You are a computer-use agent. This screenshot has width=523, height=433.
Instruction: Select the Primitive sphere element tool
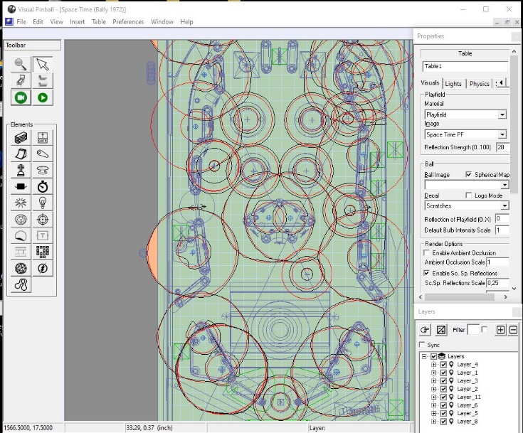coord(21,268)
